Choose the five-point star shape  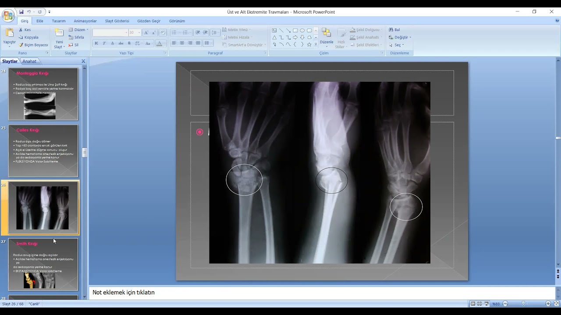[x=309, y=44]
